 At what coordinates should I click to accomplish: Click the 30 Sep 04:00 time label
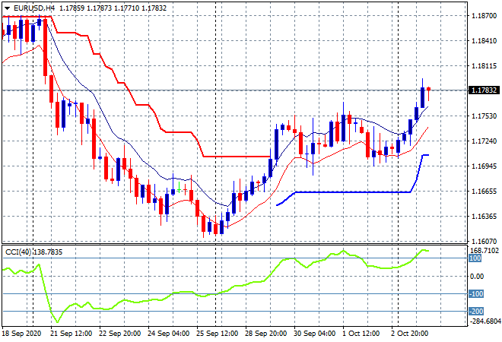tap(314, 334)
